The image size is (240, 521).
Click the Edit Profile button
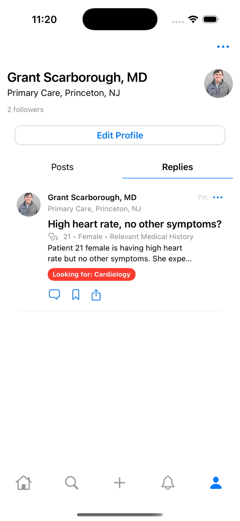click(x=120, y=135)
